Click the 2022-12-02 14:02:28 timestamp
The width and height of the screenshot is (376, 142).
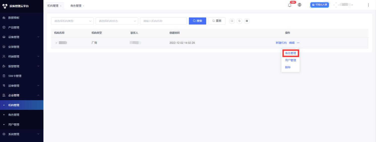click(x=182, y=43)
